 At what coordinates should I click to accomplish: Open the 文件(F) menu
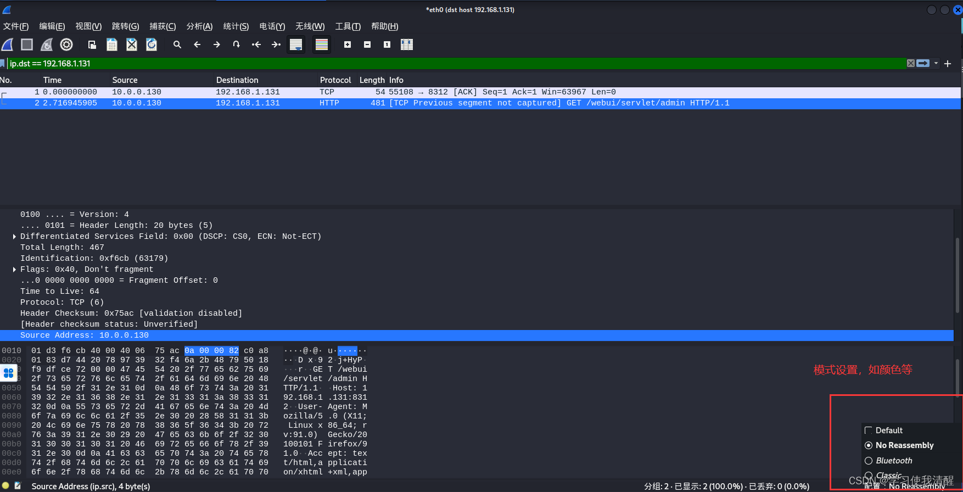point(16,26)
